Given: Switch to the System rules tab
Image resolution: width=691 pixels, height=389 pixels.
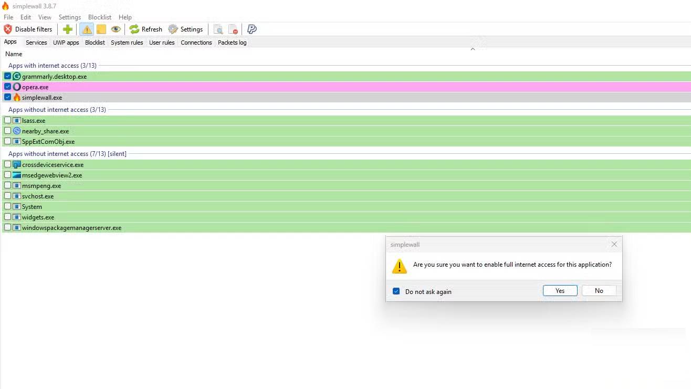Looking at the screenshot, I should click(x=127, y=43).
